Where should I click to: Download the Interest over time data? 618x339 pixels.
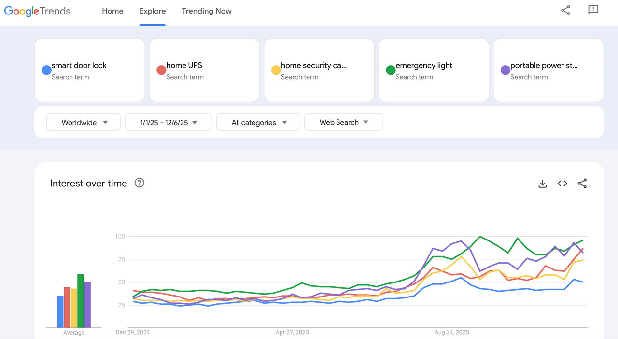point(542,184)
